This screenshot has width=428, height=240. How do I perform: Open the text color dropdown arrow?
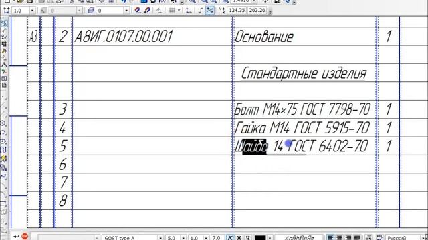tap(270, 237)
